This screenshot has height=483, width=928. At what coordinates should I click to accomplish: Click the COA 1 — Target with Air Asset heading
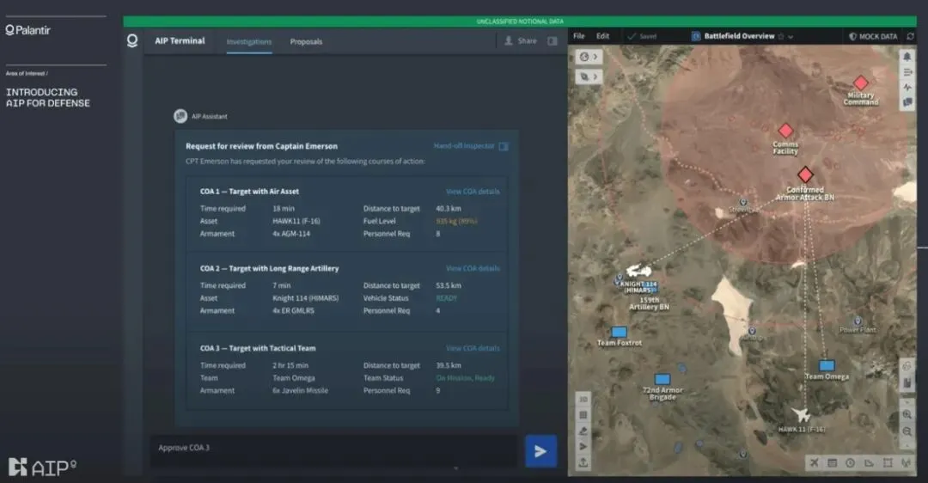pyautogui.click(x=249, y=192)
